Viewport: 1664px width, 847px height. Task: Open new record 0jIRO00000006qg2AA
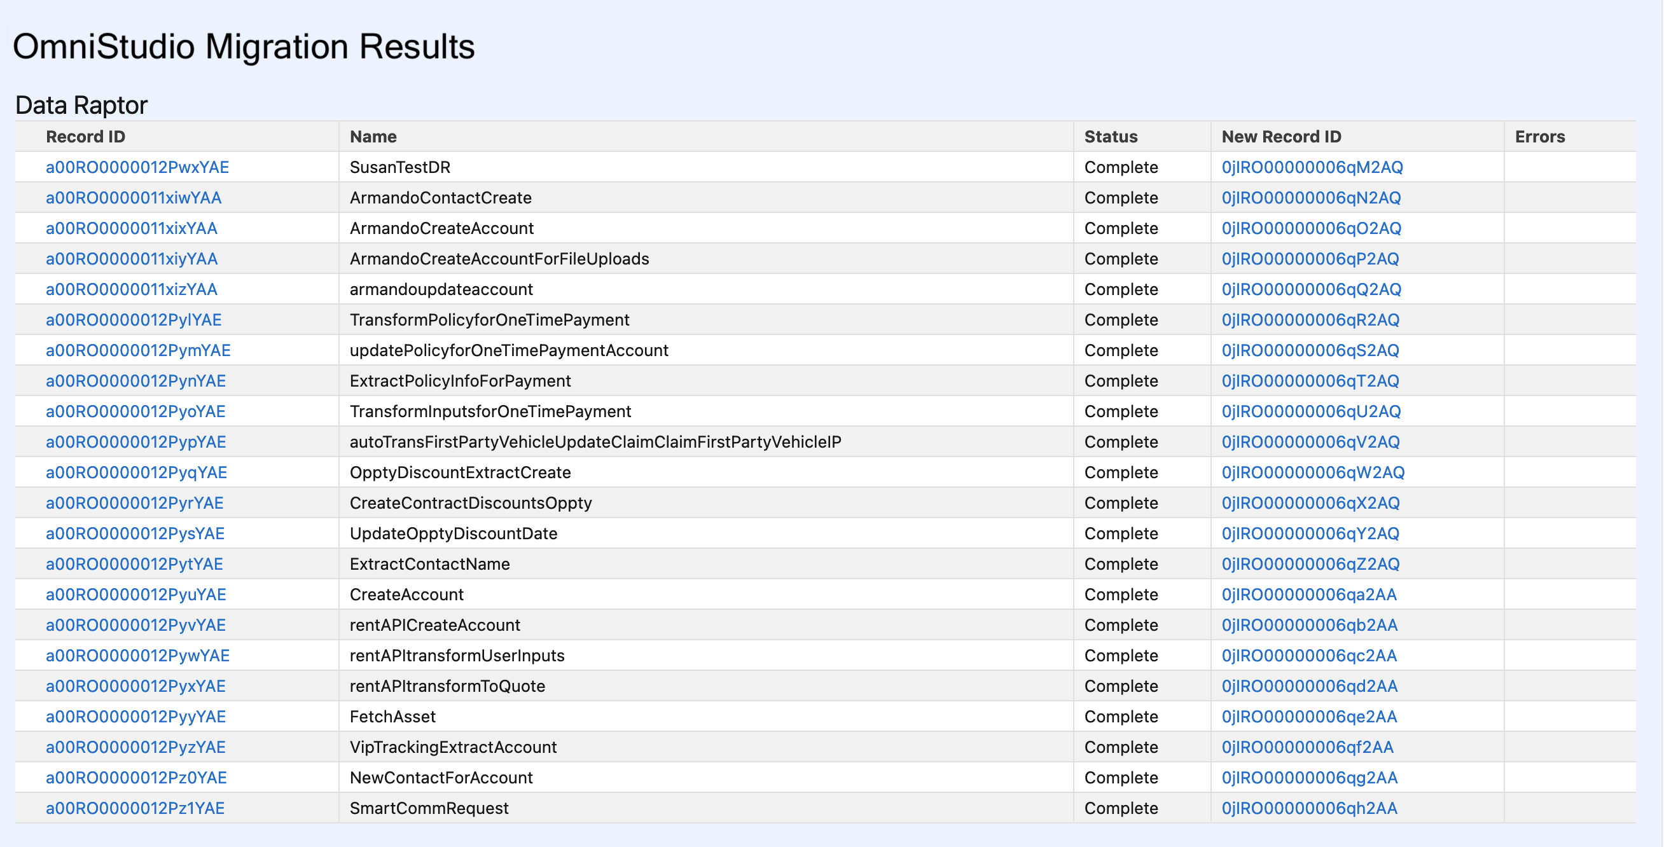pyautogui.click(x=1309, y=777)
